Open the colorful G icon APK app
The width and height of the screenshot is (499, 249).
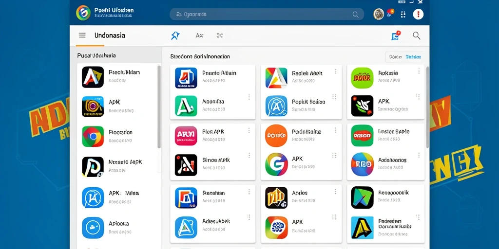tap(276, 164)
